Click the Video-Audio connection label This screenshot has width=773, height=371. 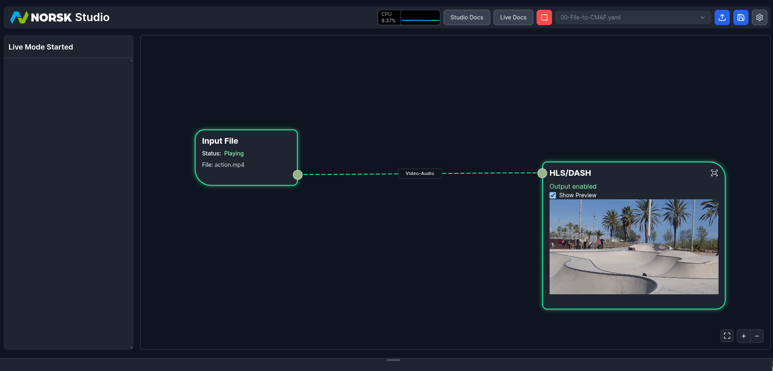[420, 173]
